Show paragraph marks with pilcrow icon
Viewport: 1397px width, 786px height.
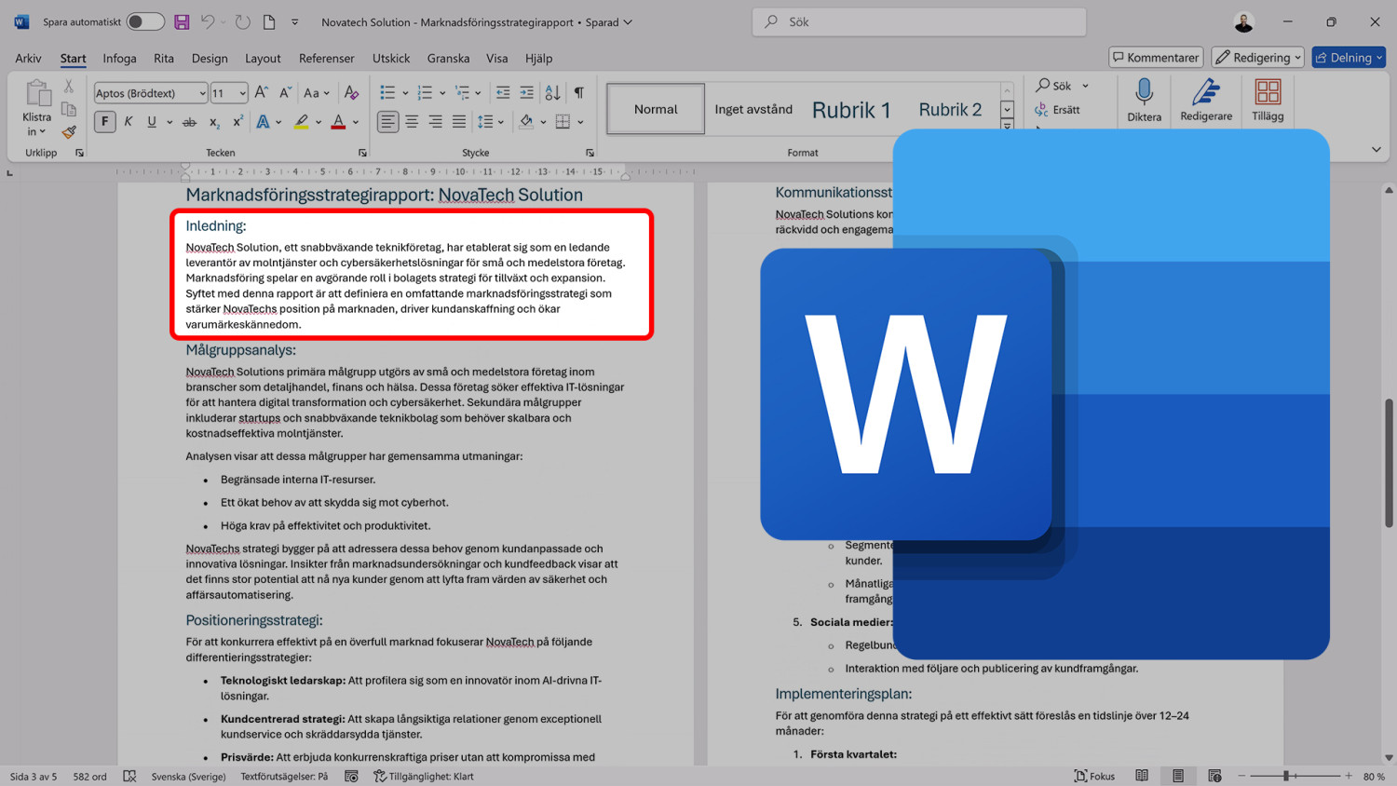[x=579, y=93]
